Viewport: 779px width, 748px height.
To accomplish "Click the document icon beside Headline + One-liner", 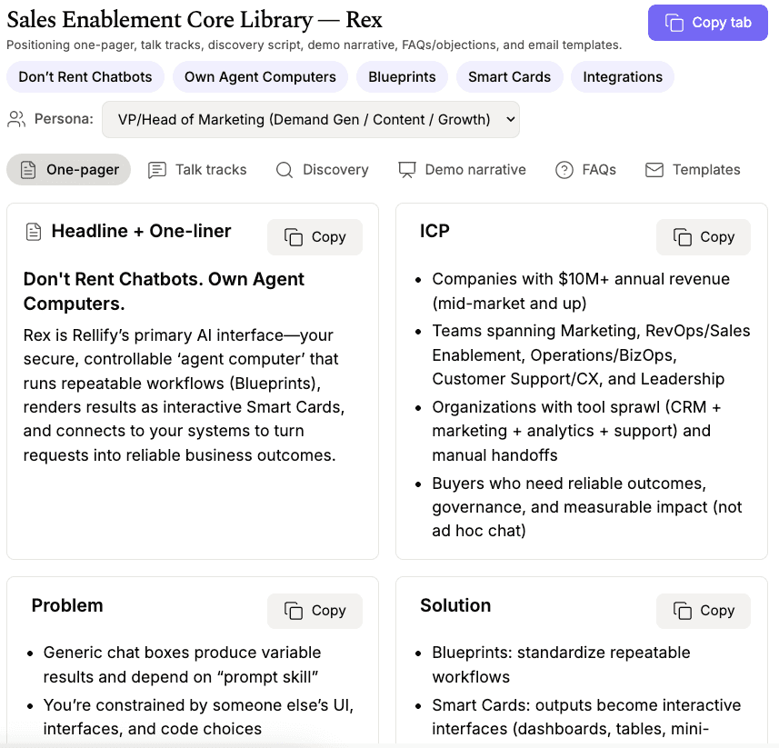I will pyautogui.click(x=34, y=232).
